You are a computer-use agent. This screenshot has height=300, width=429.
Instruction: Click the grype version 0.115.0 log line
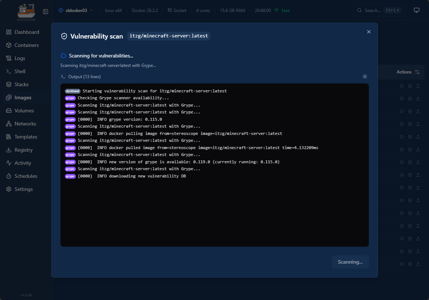[120, 119]
